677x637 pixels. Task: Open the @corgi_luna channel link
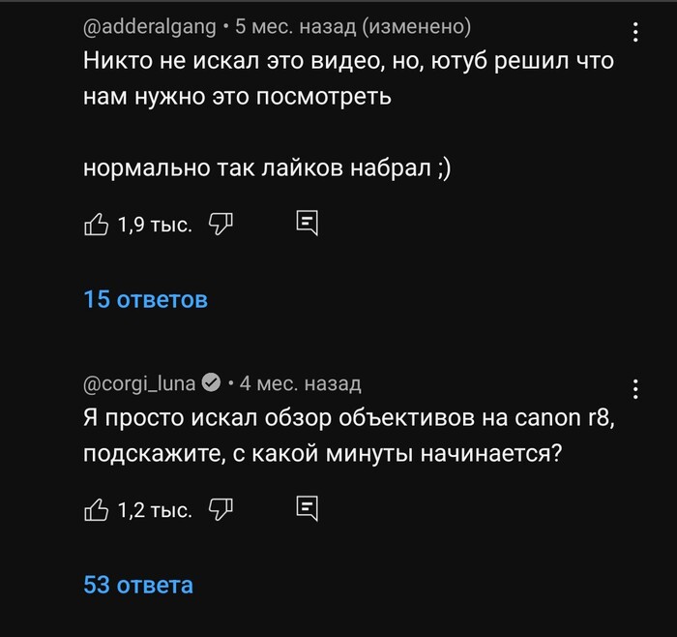coord(139,384)
